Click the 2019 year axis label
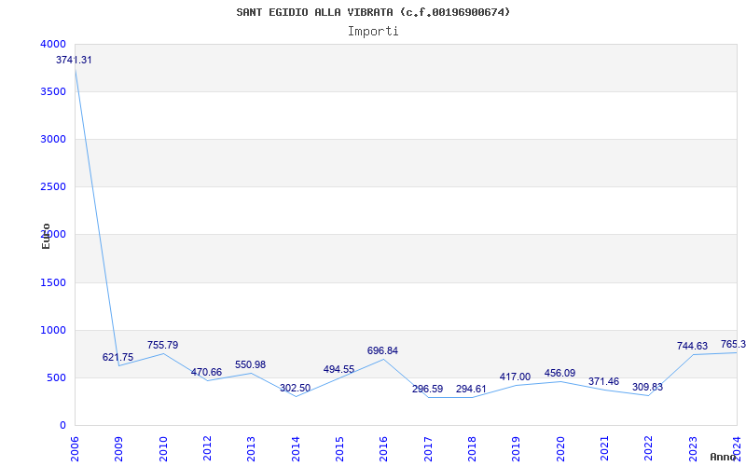Screen dimensions: 746x466 tap(517, 449)
